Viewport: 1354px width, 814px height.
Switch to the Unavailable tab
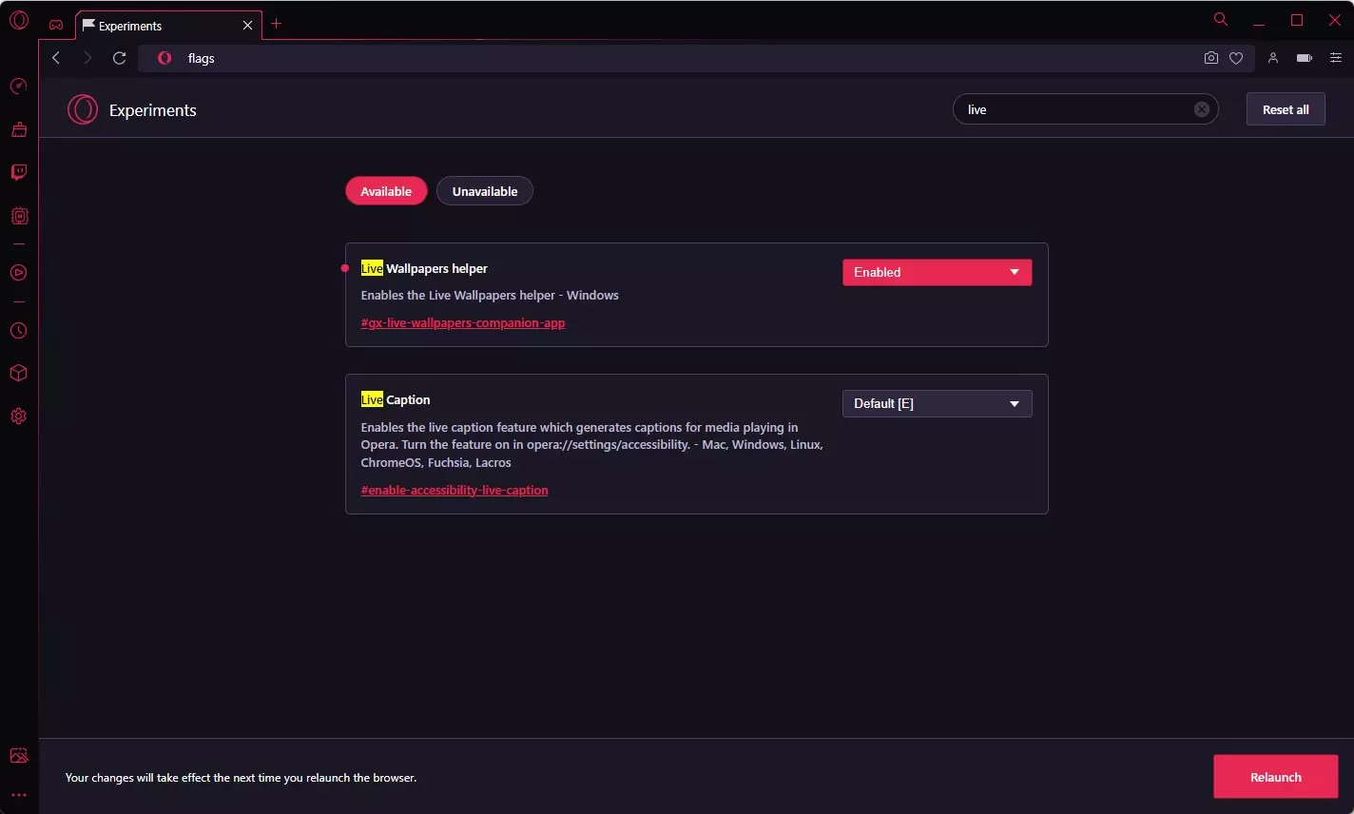[x=485, y=191]
